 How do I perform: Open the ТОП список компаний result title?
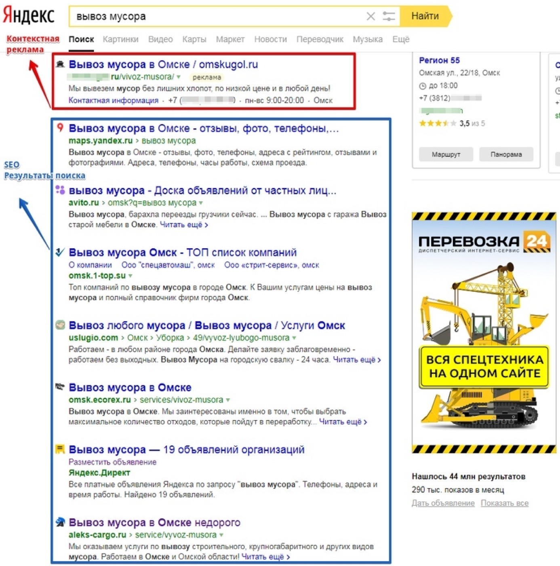183,253
